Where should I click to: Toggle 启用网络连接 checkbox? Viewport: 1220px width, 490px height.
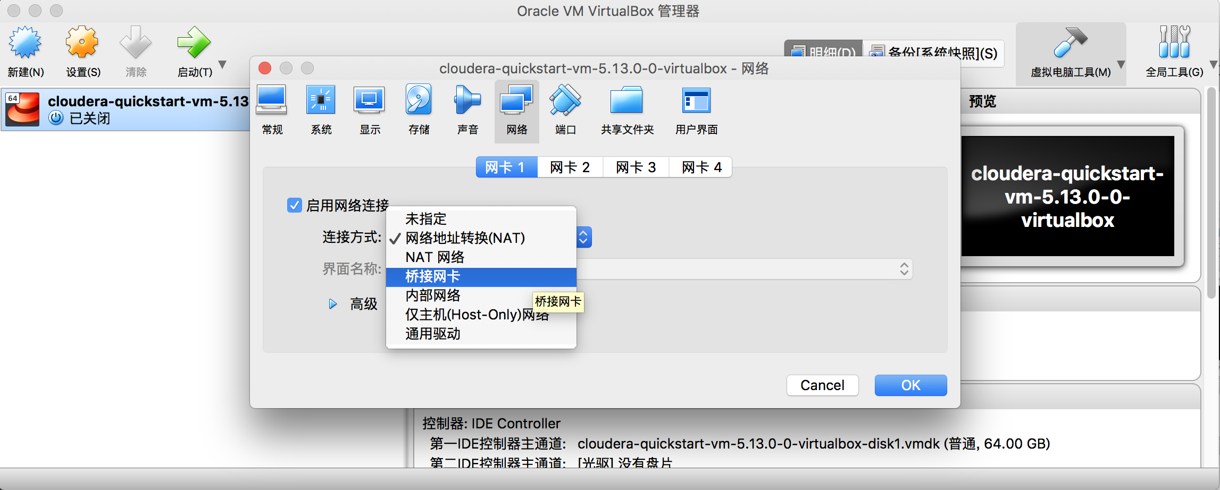tap(294, 205)
